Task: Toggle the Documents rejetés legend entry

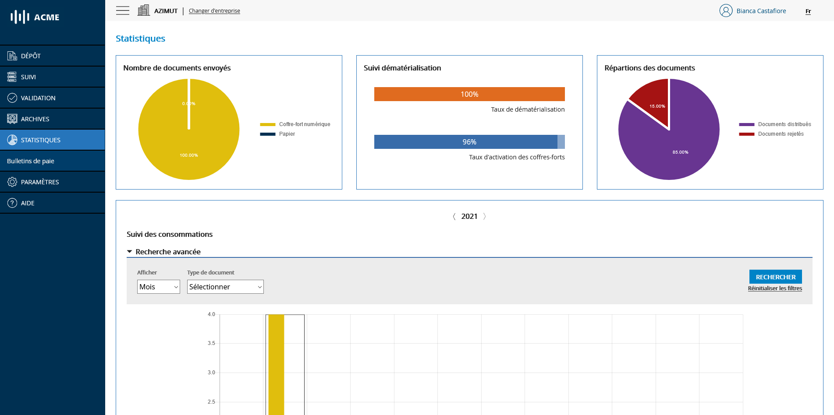Action: coord(771,134)
